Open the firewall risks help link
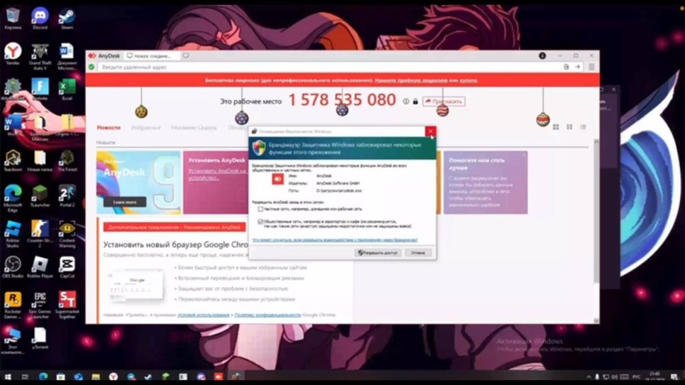The image size is (685, 385). tap(335, 240)
